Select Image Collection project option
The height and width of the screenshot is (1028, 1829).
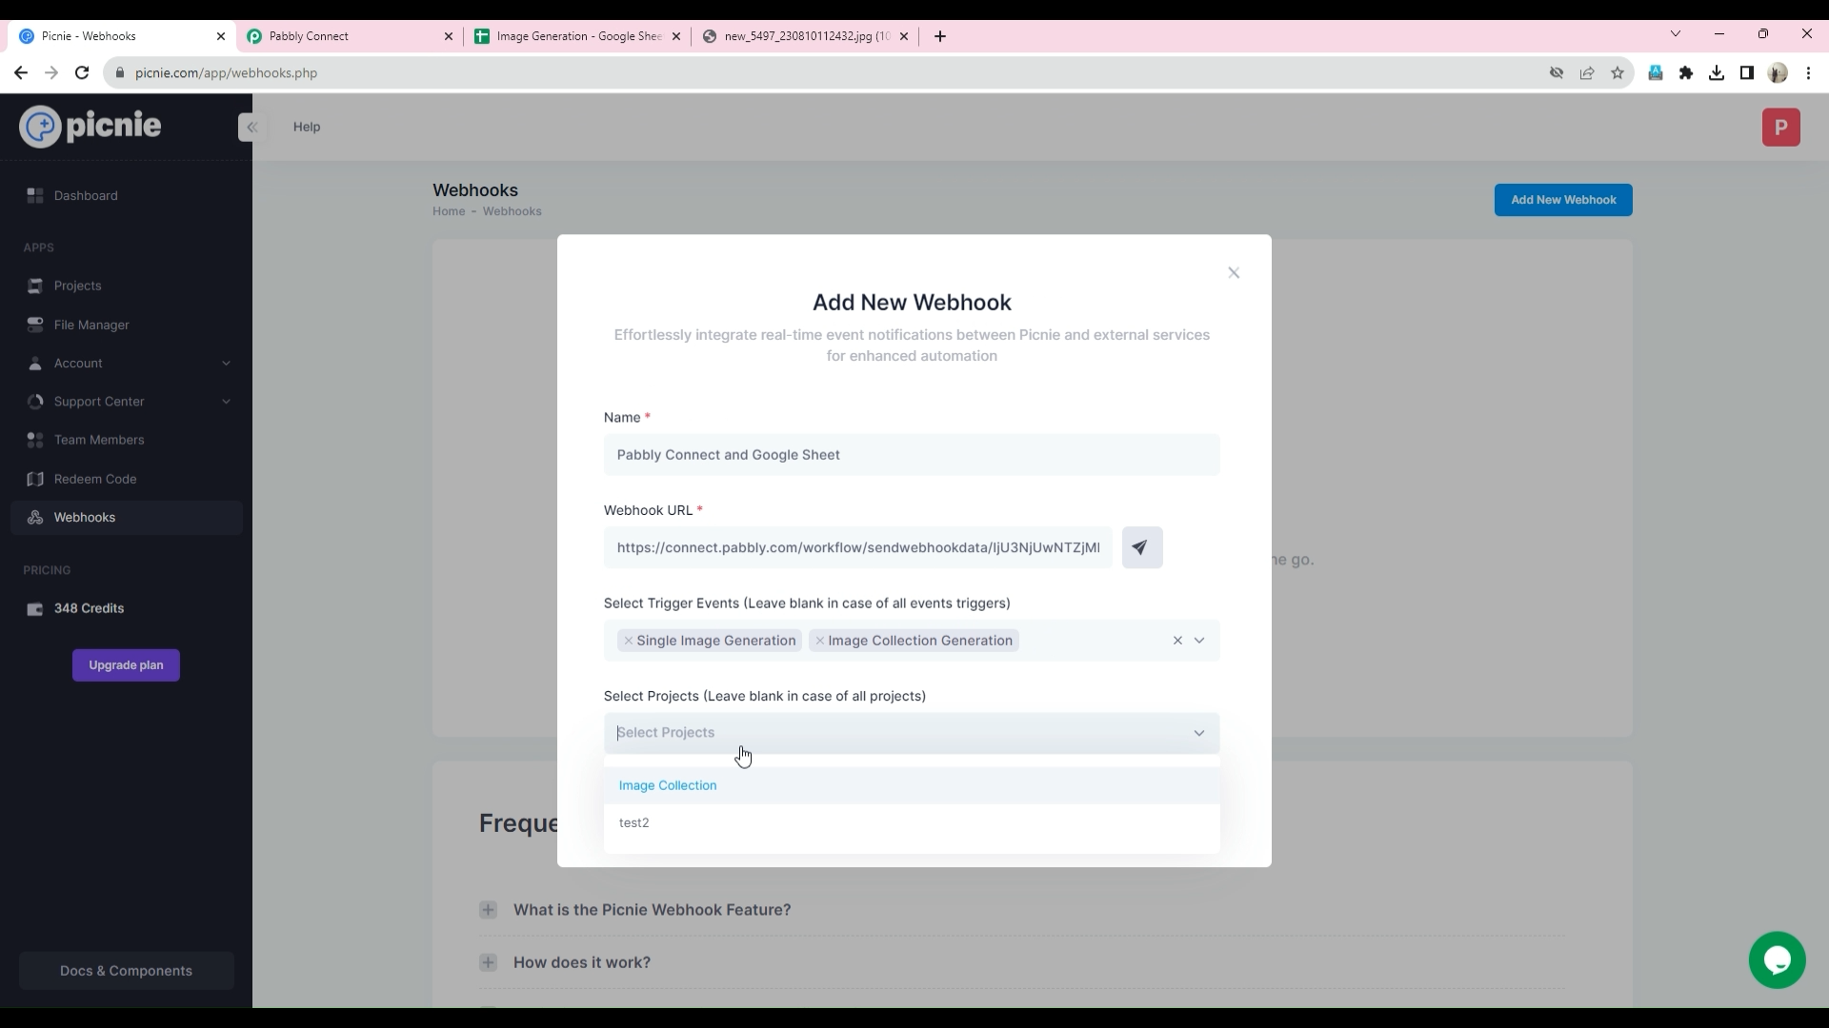[668, 785]
